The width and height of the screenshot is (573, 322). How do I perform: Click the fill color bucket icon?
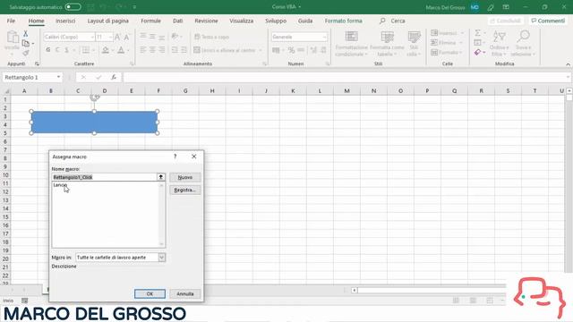(106, 50)
